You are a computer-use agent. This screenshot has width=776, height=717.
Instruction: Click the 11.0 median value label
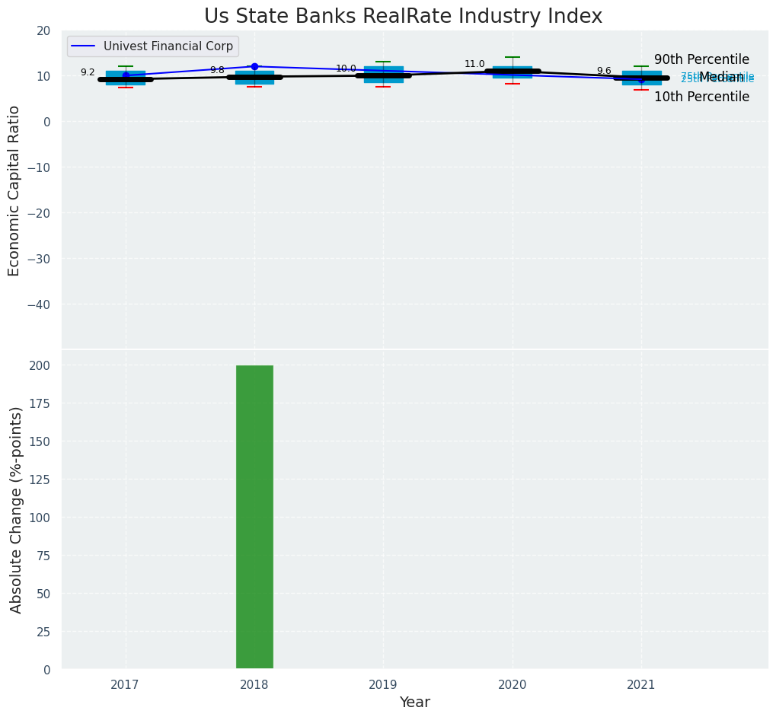[474, 64]
